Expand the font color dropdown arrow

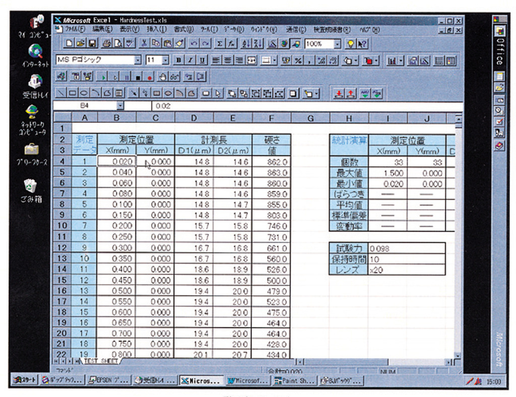pyautogui.click(x=376, y=60)
